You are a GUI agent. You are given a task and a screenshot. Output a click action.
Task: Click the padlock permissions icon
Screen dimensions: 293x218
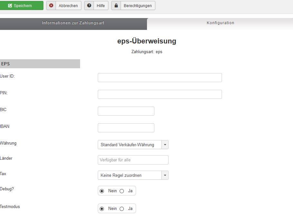click(x=116, y=5)
